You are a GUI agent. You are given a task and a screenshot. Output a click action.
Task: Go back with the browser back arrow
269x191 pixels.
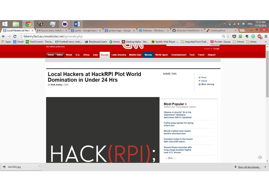click(3, 36)
